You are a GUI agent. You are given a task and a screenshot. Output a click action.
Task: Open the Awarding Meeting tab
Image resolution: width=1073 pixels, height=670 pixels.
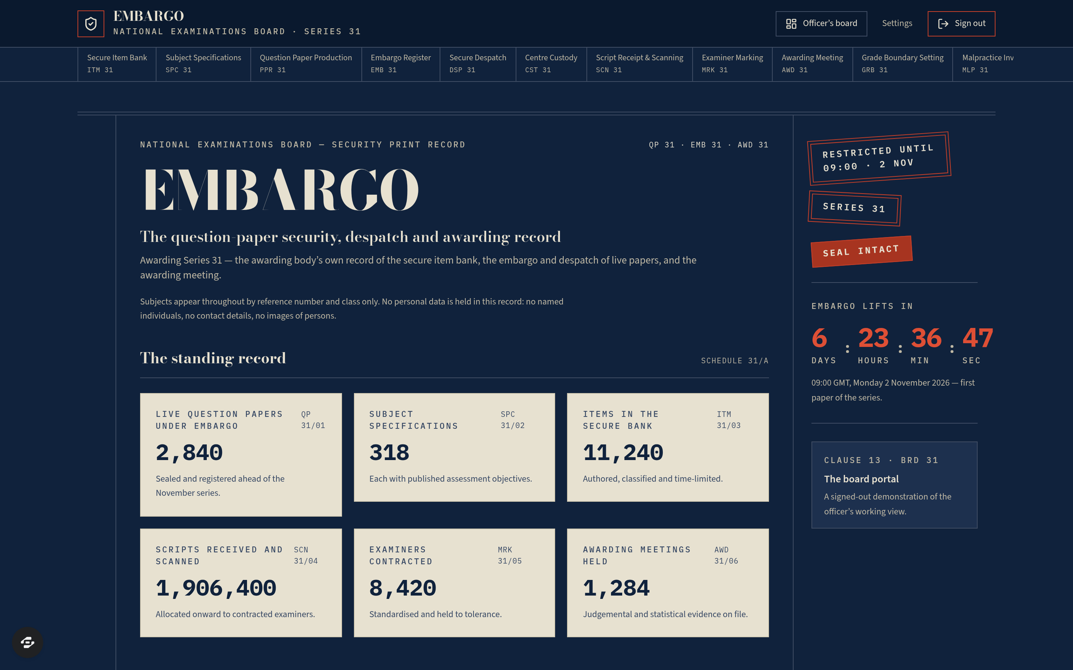[x=812, y=64]
